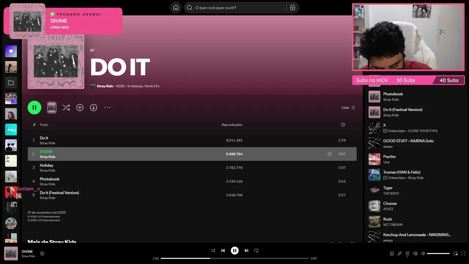The width and height of the screenshot is (469, 264).
Task: Connect to a device
Action: pos(415,253)
